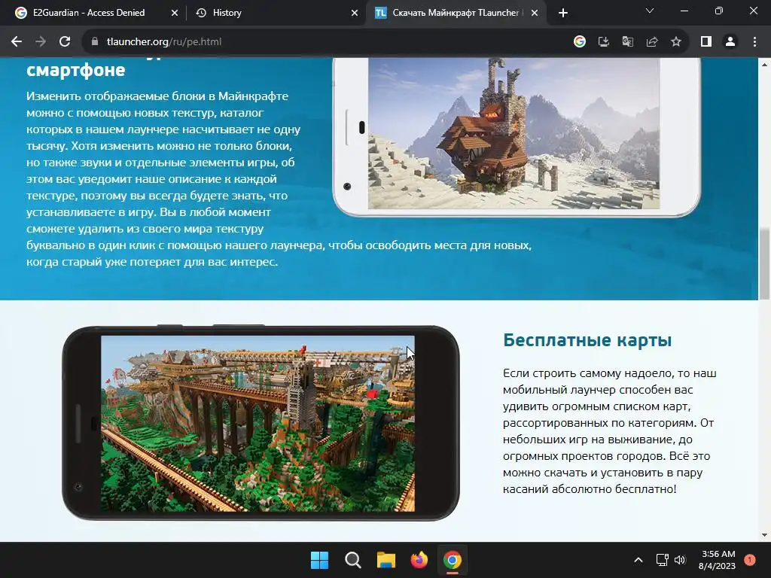Click the install app icon
The image size is (771, 578).
click(x=604, y=42)
